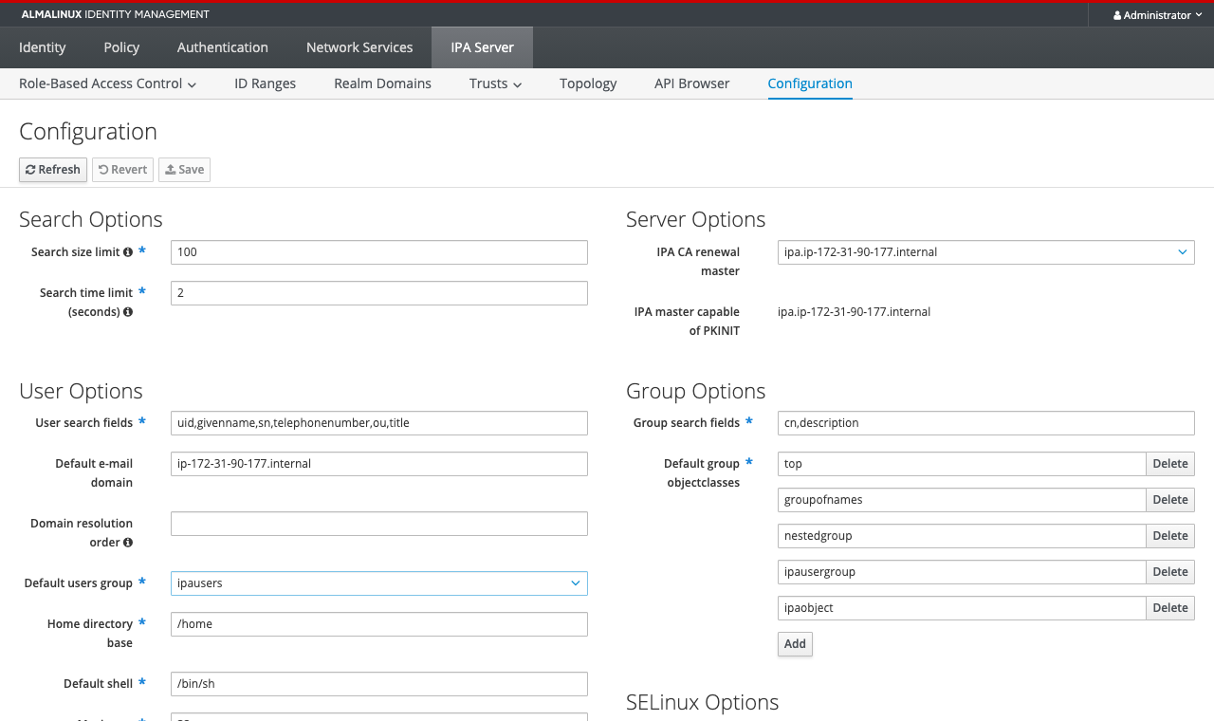Click the Home directory base field
Screen dimensions: 1214x721
379,624
